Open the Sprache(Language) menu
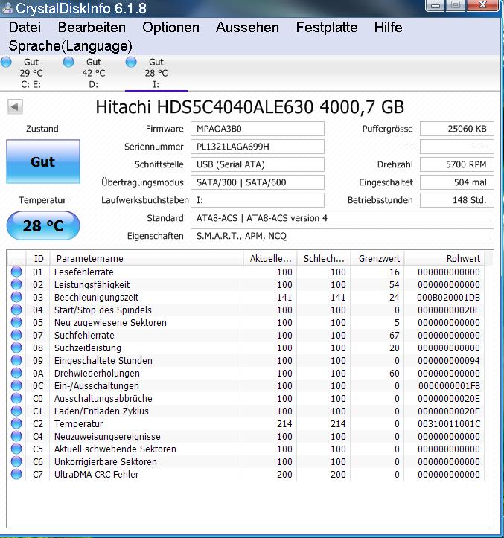 pos(71,46)
